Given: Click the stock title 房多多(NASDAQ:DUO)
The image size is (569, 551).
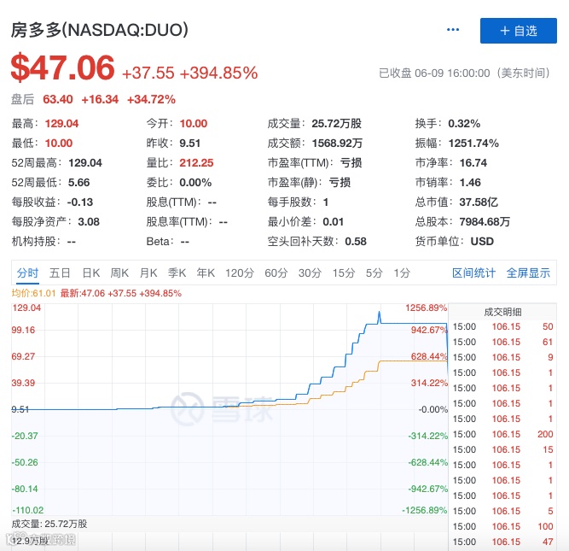Looking at the screenshot, I should click(x=100, y=30).
